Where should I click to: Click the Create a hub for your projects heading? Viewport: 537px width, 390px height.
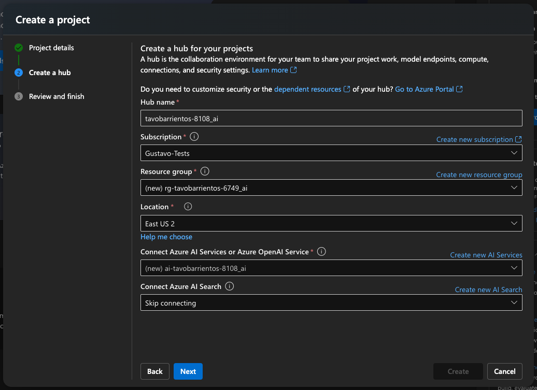click(196, 49)
